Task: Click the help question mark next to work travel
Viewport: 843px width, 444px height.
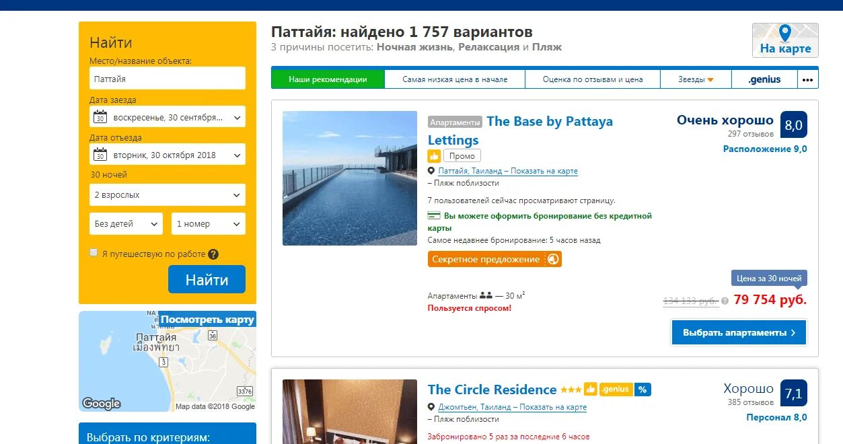Action: [x=213, y=254]
